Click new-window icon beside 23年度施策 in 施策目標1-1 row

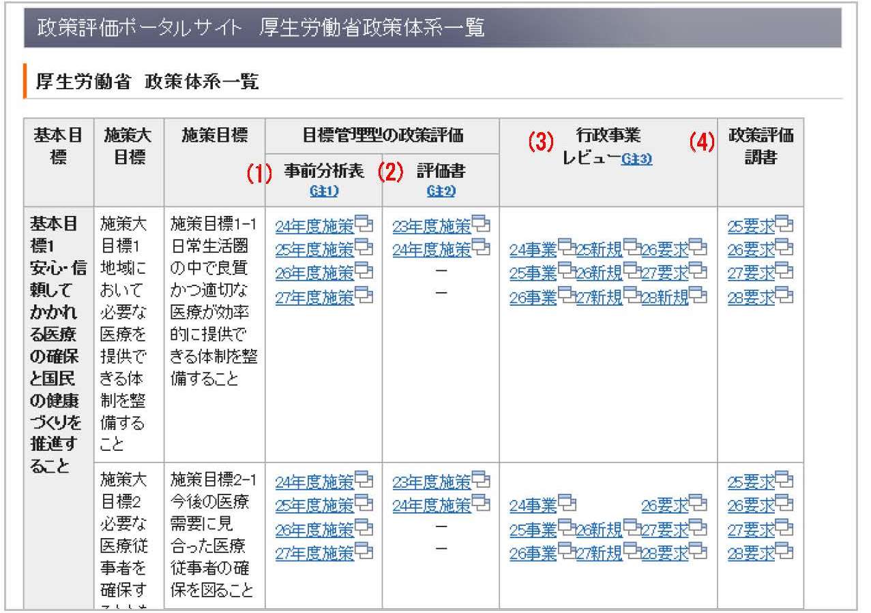tap(482, 224)
